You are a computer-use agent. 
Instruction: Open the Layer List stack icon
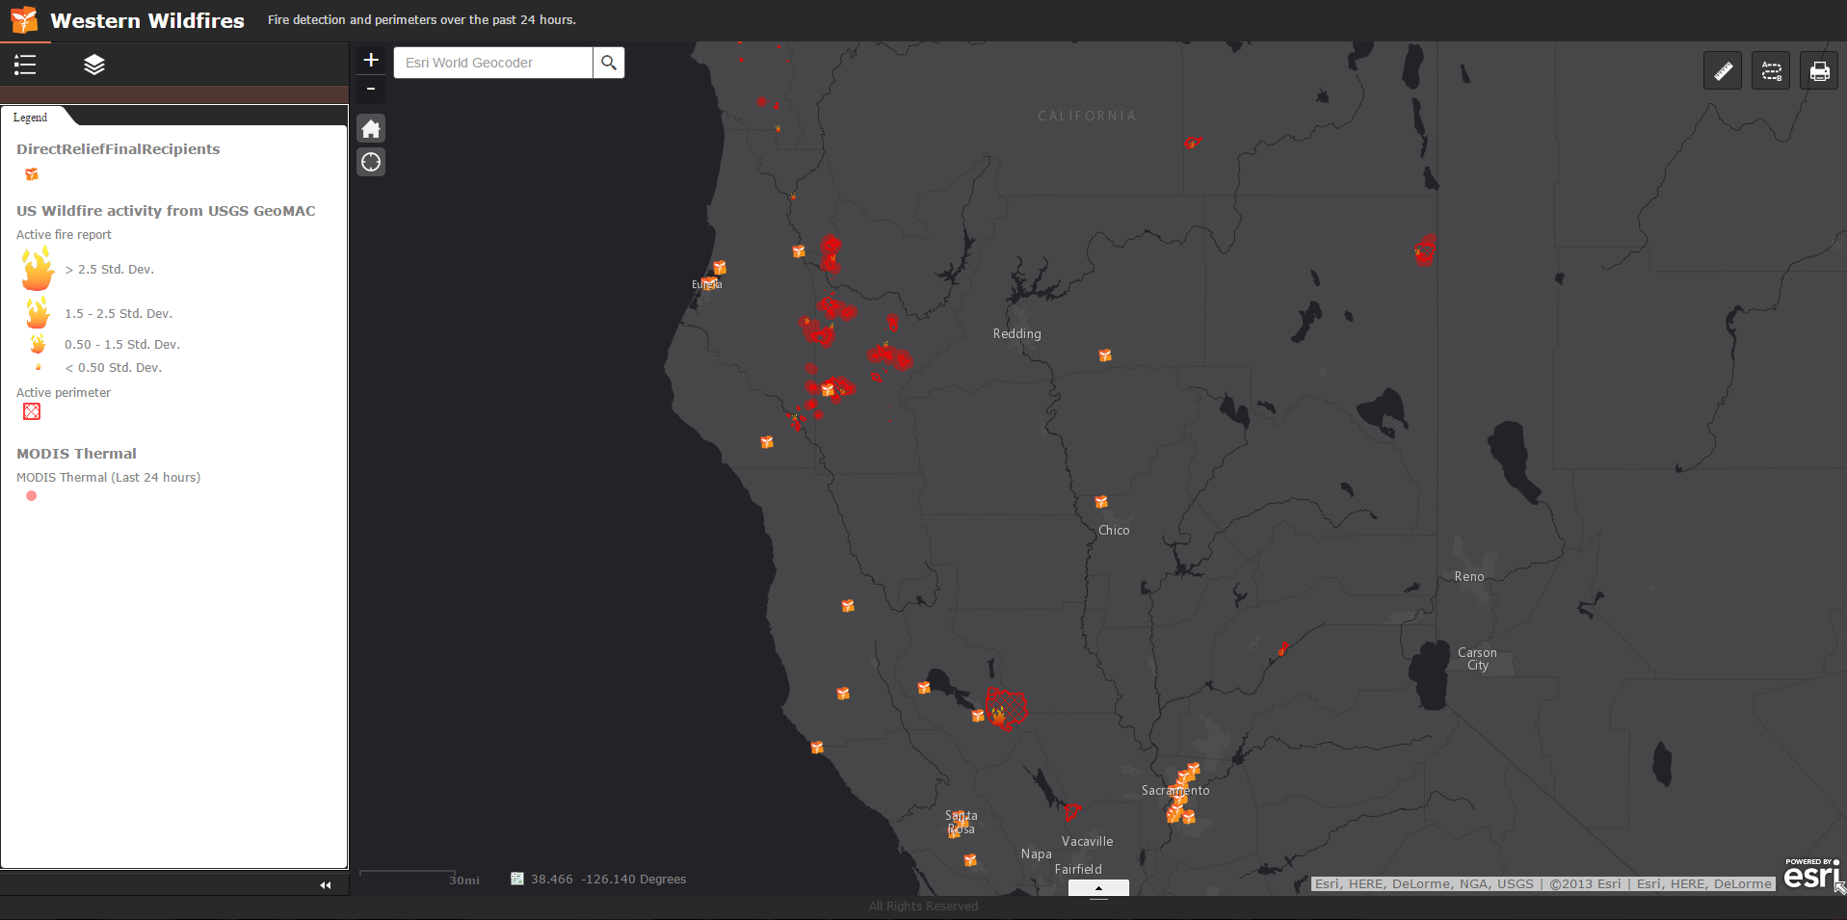coord(93,65)
